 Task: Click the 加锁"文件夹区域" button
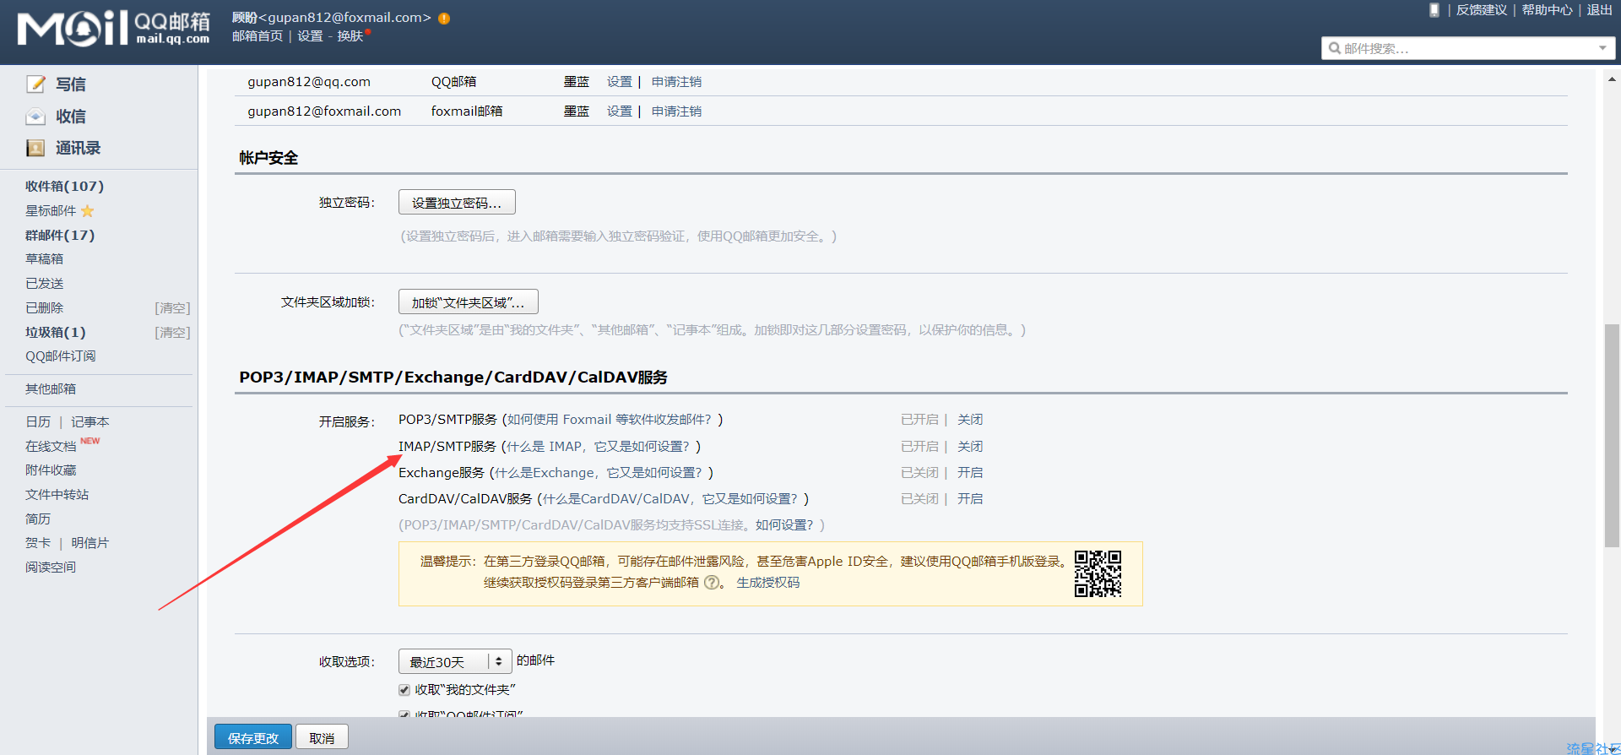pyautogui.click(x=469, y=302)
